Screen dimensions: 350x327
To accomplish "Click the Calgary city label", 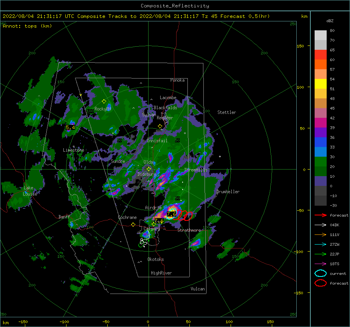I will tap(152, 229).
